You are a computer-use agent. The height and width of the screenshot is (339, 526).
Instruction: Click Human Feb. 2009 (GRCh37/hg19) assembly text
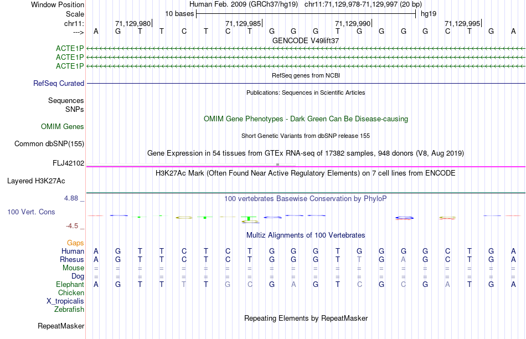(244, 4)
